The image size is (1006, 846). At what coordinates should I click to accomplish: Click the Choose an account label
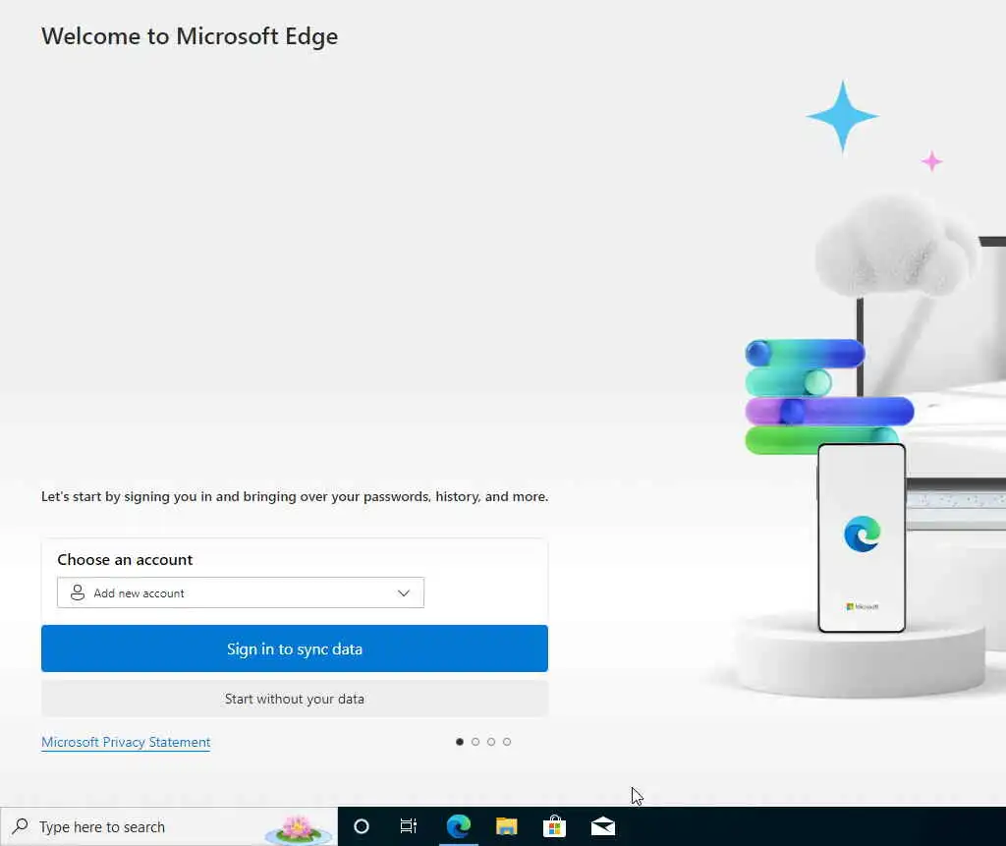pyautogui.click(x=125, y=560)
